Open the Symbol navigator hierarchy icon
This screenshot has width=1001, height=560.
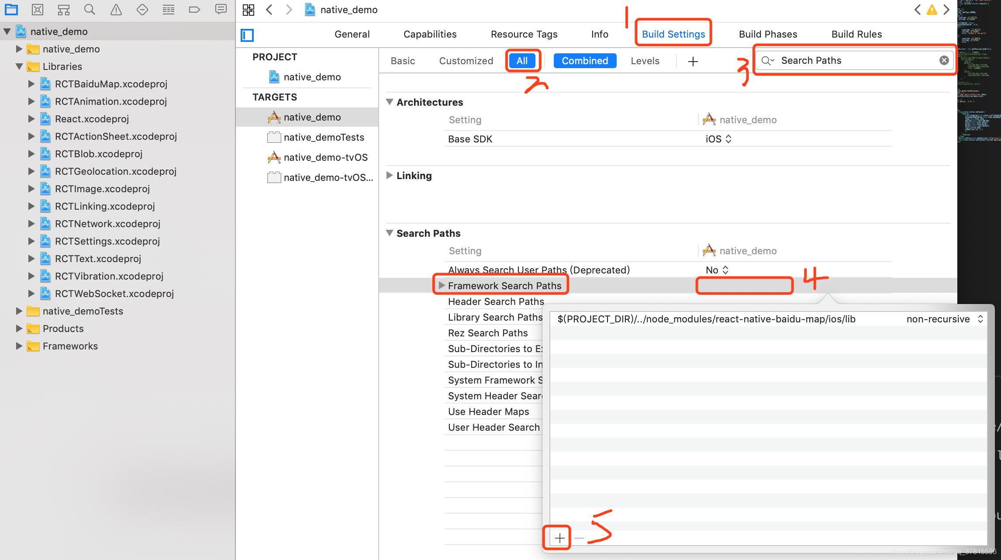click(64, 10)
